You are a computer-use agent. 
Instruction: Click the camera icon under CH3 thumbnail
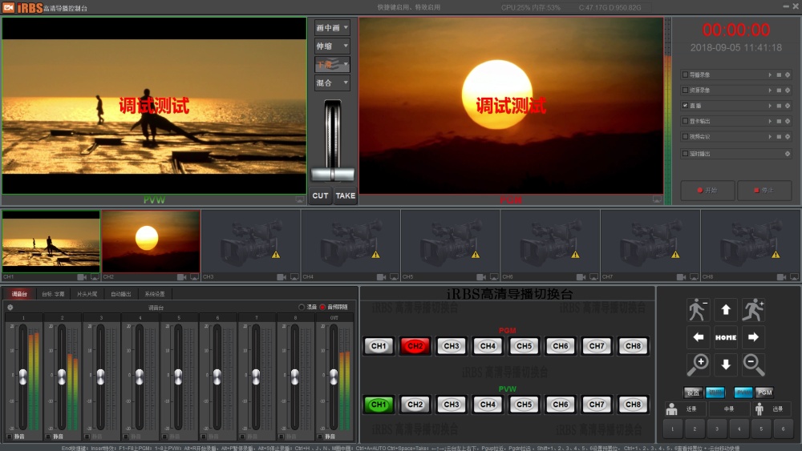281,277
